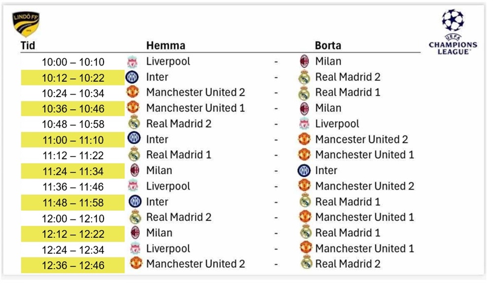Click Liverpool away crest in 10:48 row
493x285 pixels.
pyautogui.click(x=305, y=124)
